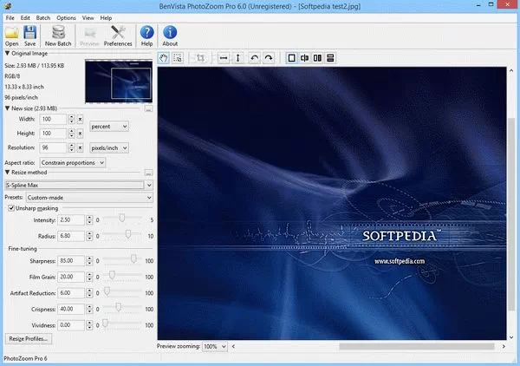Open the Options menu
Screen dimensions: 520x366
66,18
